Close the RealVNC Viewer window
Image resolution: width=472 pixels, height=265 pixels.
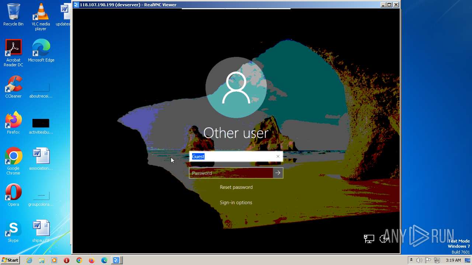[396, 5]
